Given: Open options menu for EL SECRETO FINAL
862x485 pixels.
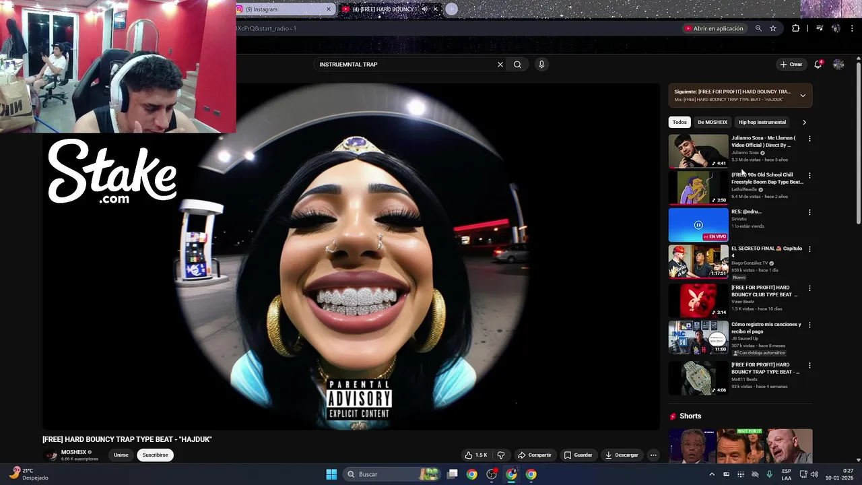Looking at the screenshot, I should 809,249.
